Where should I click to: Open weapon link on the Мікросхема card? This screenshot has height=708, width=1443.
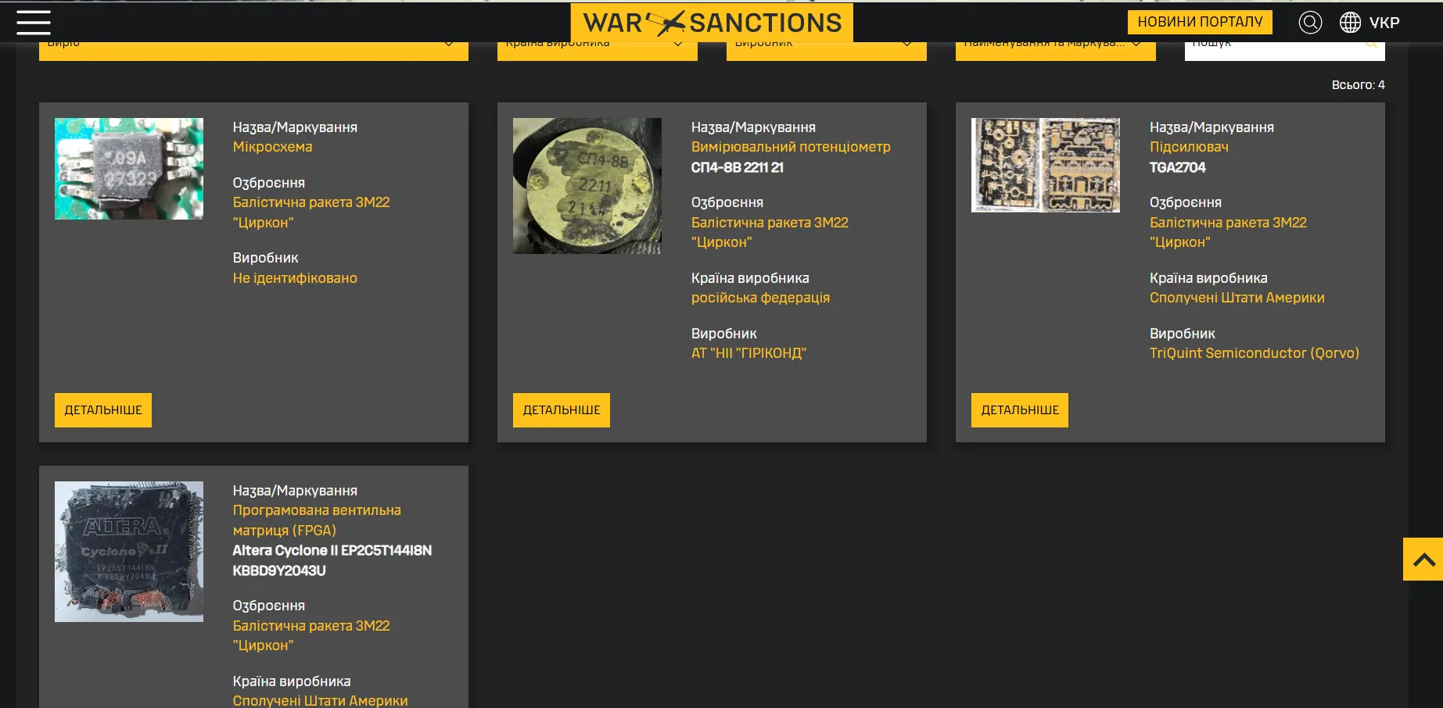pos(311,213)
